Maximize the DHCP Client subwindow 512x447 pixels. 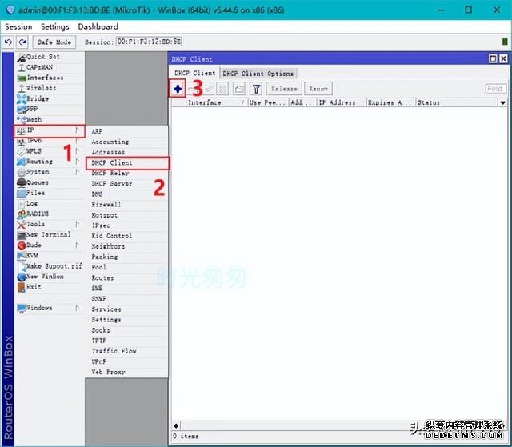coord(493,58)
